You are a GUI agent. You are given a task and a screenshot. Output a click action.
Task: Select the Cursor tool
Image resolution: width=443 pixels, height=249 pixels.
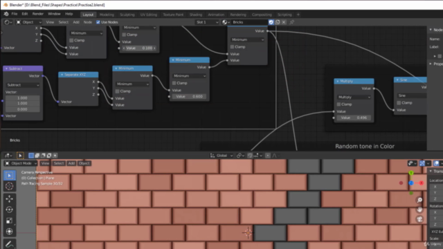click(9, 186)
